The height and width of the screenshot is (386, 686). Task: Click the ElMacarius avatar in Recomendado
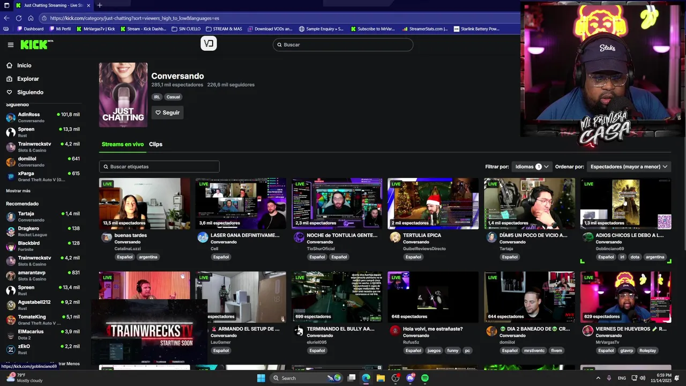pyautogui.click(x=11, y=335)
